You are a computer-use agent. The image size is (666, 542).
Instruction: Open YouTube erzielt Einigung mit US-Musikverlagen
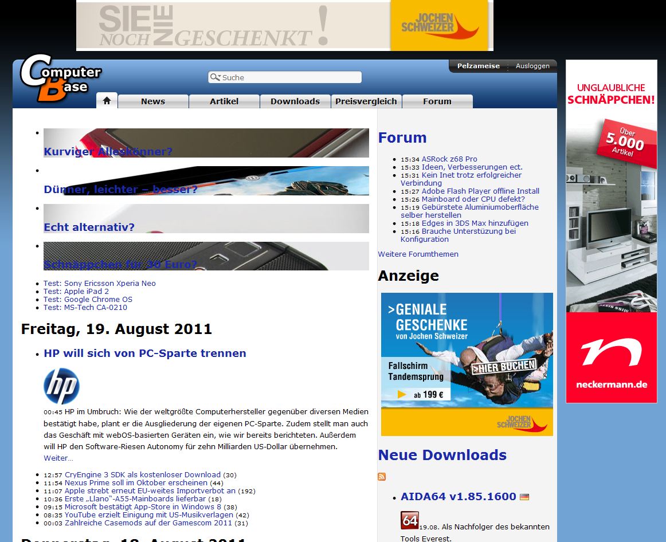(148, 515)
